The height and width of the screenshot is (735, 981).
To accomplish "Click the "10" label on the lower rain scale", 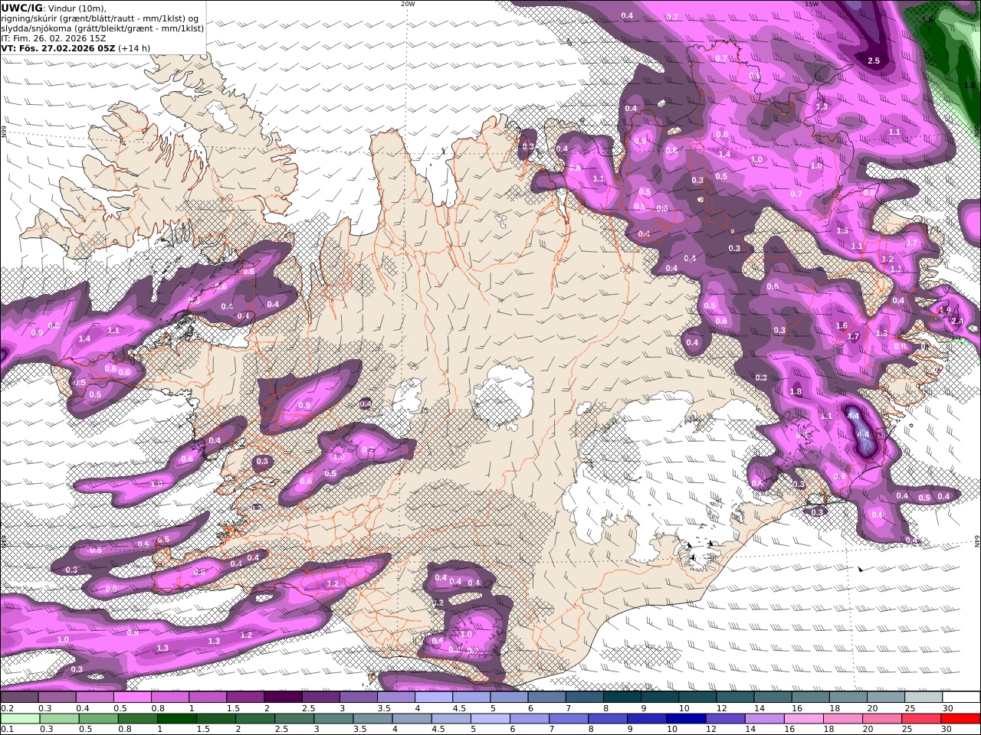I will pyautogui.click(x=672, y=730).
